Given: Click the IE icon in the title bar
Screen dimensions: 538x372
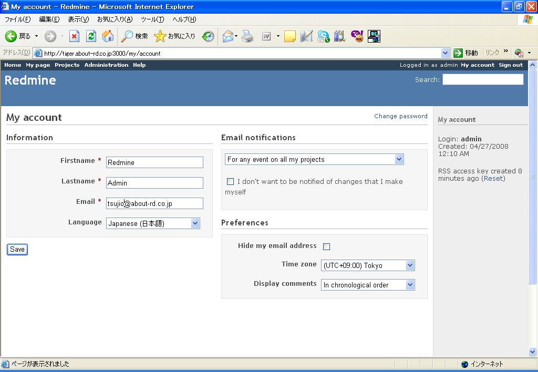Looking at the screenshot, I should click(5, 6).
